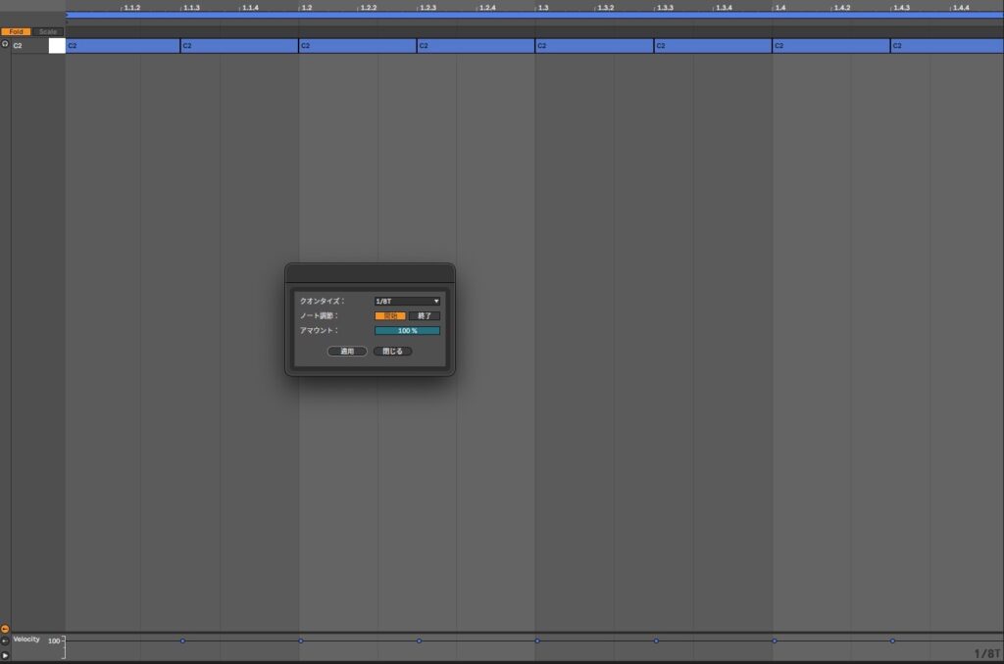Click the orange velocity lane toggle icon
The image size is (1004, 664).
pos(5,628)
